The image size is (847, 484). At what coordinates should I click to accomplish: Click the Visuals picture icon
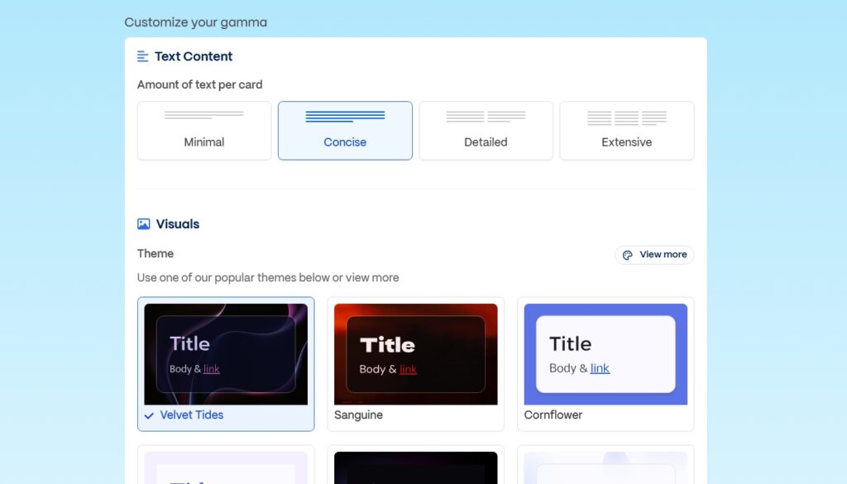tap(142, 223)
